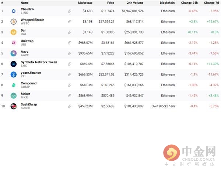
Task: Sort by the # rank column header
Action: point(2,3)
